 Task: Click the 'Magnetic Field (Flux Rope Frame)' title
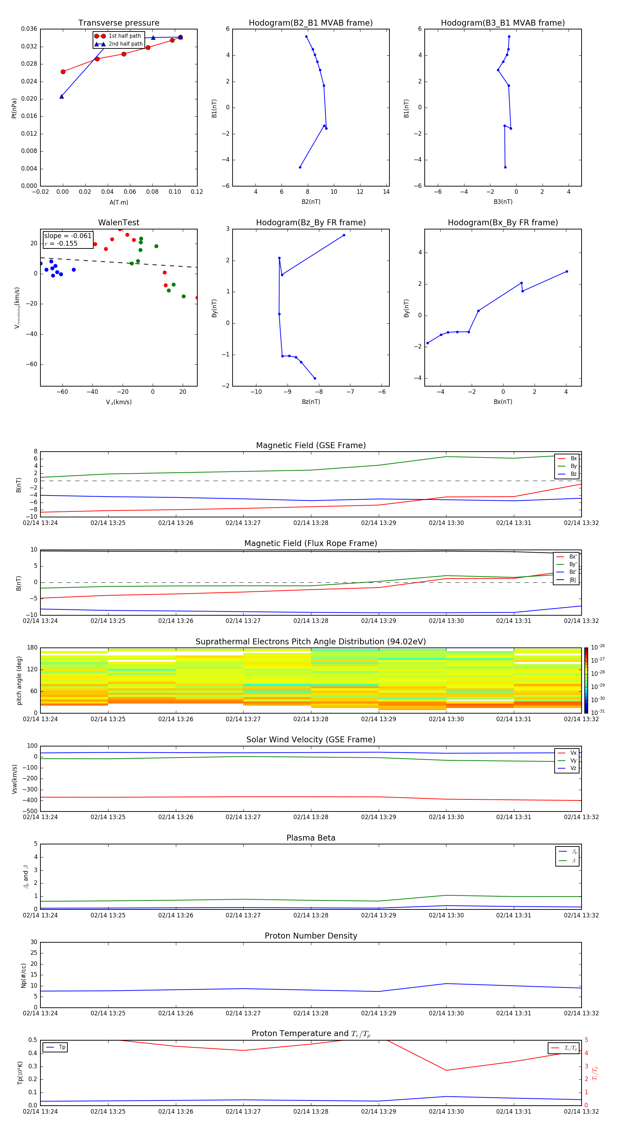tap(311, 544)
